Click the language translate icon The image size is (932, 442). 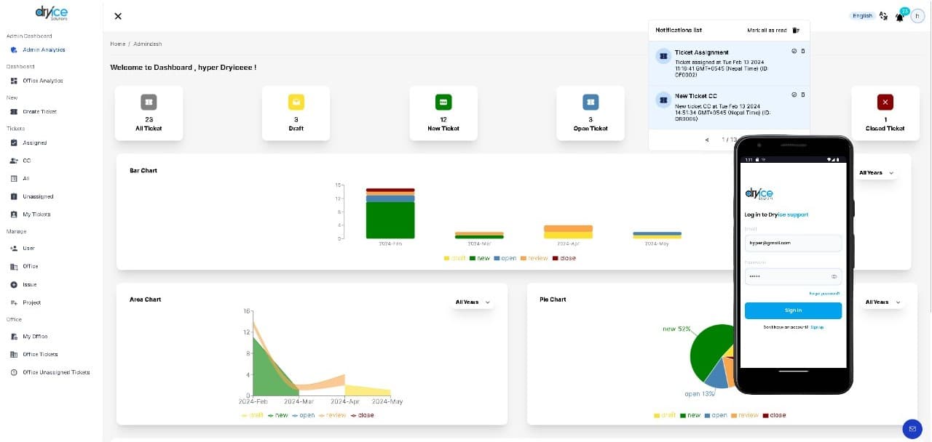(x=883, y=16)
